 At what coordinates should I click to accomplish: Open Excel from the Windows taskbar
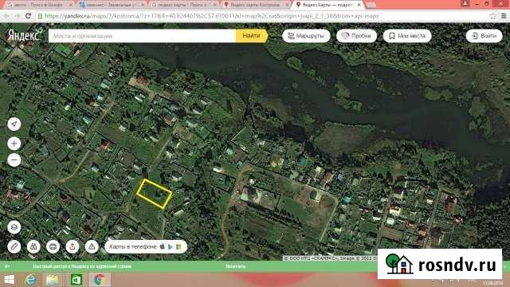[76, 280]
